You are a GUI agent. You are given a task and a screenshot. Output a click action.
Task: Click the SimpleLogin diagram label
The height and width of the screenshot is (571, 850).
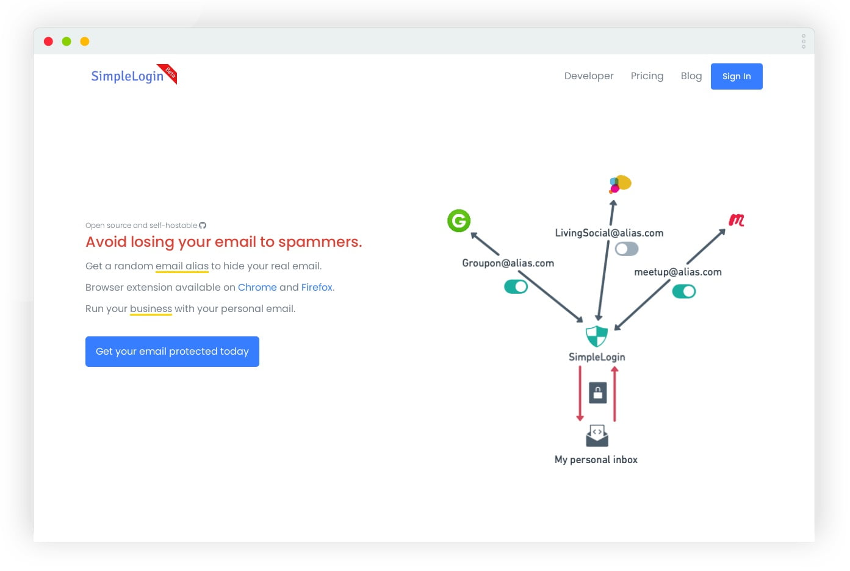[x=597, y=357]
